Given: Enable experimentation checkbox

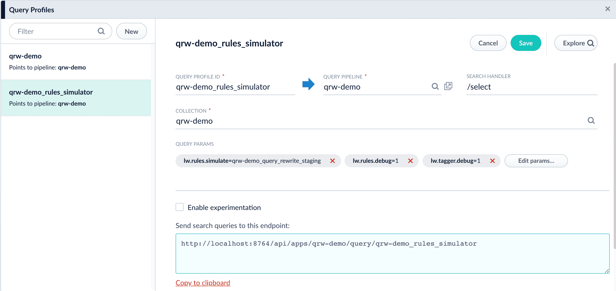Looking at the screenshot, I should (180, 207).
